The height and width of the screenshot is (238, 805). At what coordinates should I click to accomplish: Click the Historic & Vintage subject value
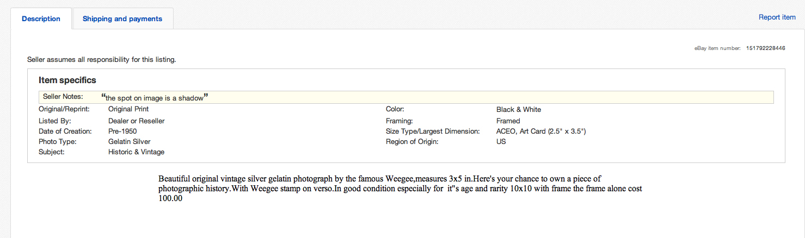pos(136,152)
